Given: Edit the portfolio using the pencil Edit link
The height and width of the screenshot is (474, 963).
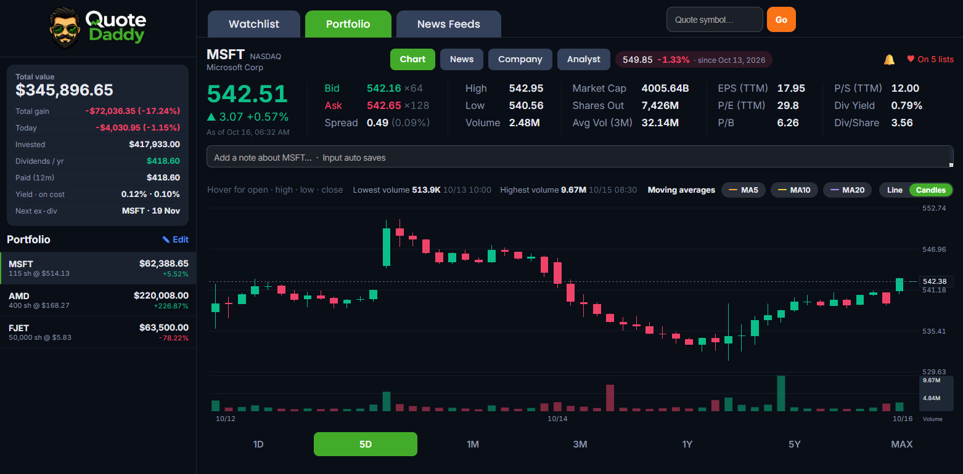Looking at the screenshot, I should coord(175,239).
